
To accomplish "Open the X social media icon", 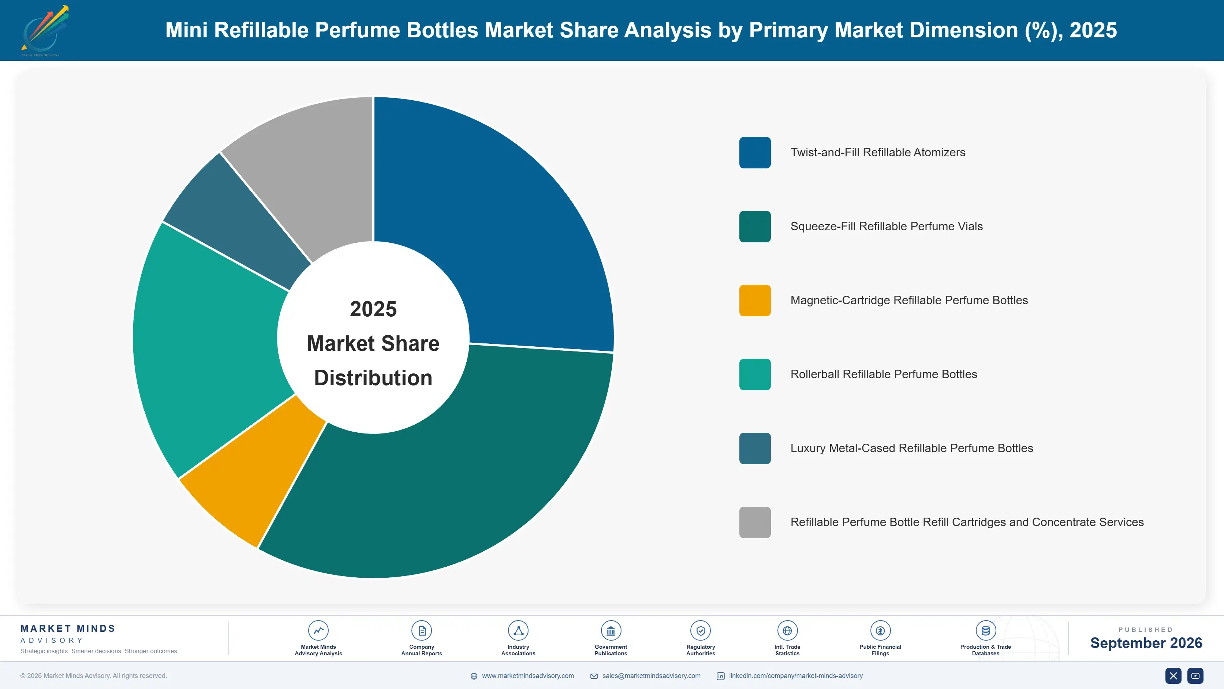I will [1173, 676].
